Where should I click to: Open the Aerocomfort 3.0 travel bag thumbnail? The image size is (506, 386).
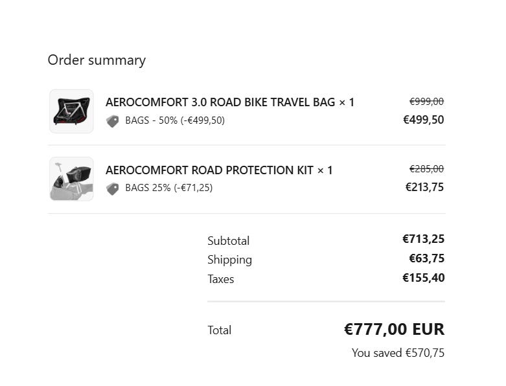(71, 111)
